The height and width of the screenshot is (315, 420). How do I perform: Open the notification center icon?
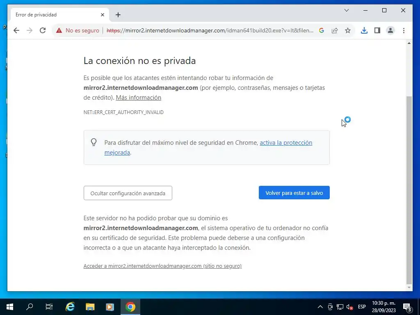pos(407,307)
